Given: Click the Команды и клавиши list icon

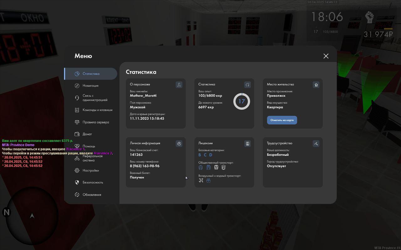Looking at the screenshot, I should 77,110.
